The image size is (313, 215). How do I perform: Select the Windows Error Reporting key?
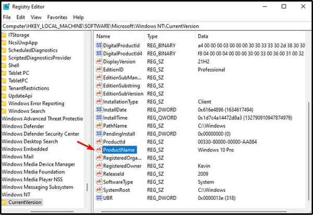tap(36, 103)
